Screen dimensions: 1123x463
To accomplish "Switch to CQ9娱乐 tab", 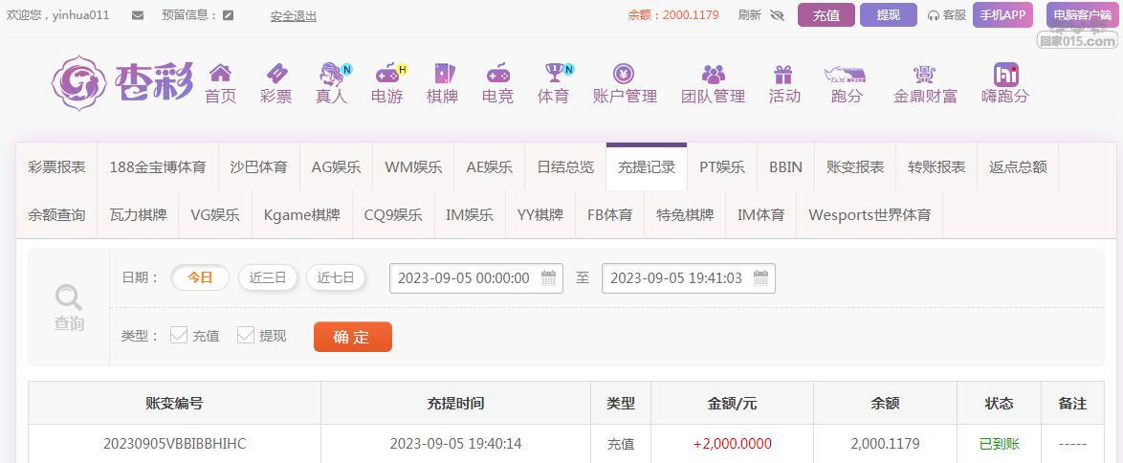I will (393, 214).
